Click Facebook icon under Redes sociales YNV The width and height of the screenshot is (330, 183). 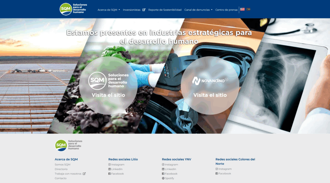pyautogui.click(x=163, y=174)
